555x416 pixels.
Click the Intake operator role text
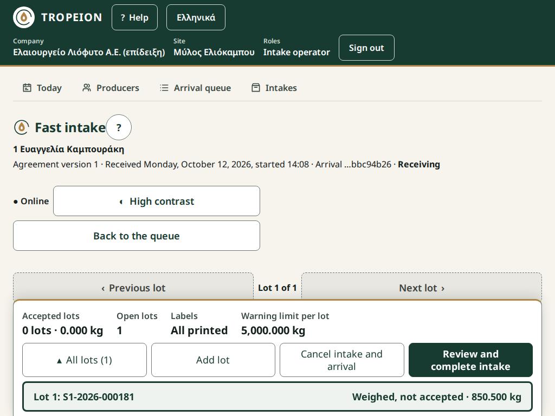(x=296, y=53)
